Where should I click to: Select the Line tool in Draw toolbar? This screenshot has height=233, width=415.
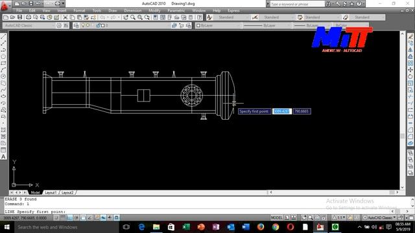pyautogui.click(x=3, y=36)
